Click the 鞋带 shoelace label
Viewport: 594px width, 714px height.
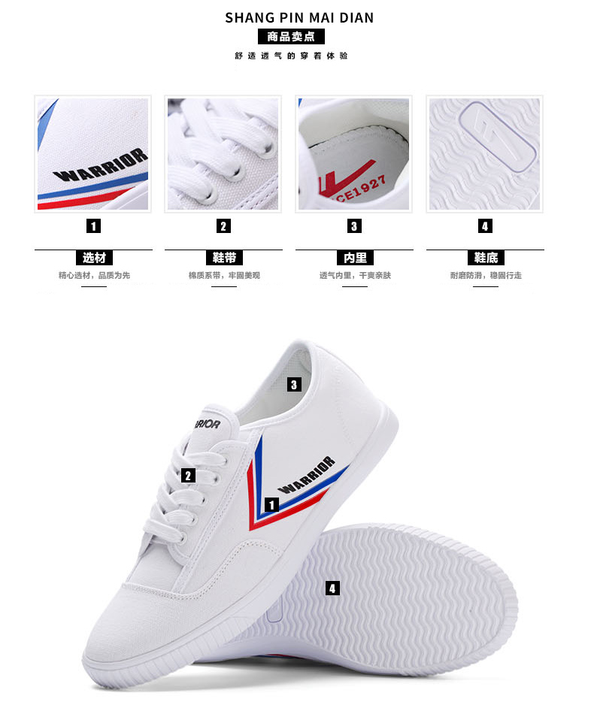coord(225,258)
